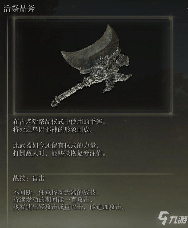Click the line 不间断、任意挥动武器的战技
Screen dimensions: 188x228
click(56, 193)
